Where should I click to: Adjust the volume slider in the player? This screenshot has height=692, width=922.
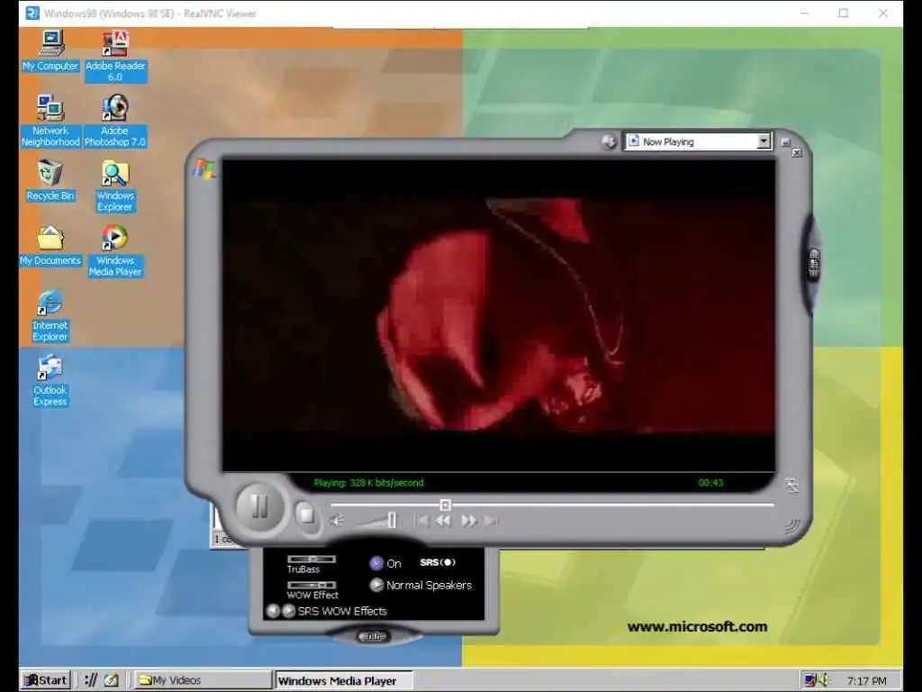(x=376, y=521)
